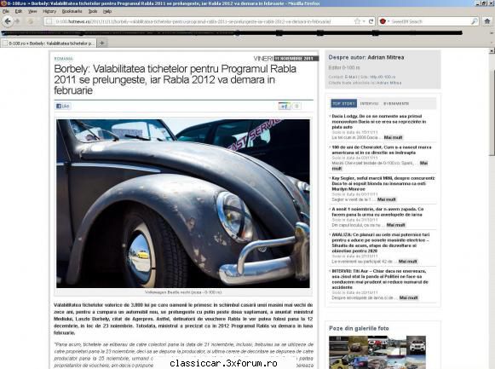The width and height of the screenshot is (495, 369).
Task: Go back with the browser Back arrow
Action: point(8,21)
